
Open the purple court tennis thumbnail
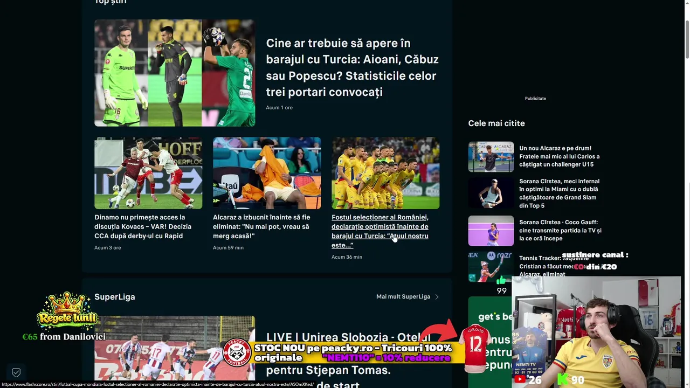point(491,231)
